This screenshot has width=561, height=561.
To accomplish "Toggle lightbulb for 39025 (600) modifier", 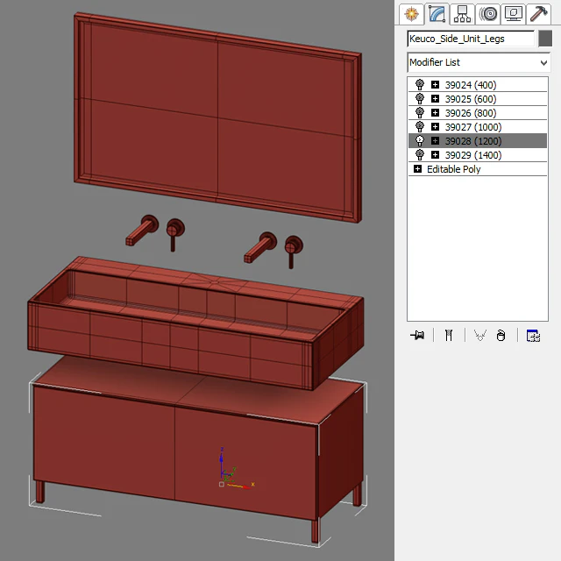I will [x=420, y=99].
